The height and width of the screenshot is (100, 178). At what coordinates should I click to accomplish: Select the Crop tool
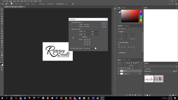2,19
